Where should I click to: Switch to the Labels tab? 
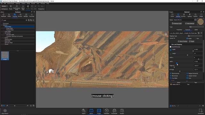[x=196, y=30]
